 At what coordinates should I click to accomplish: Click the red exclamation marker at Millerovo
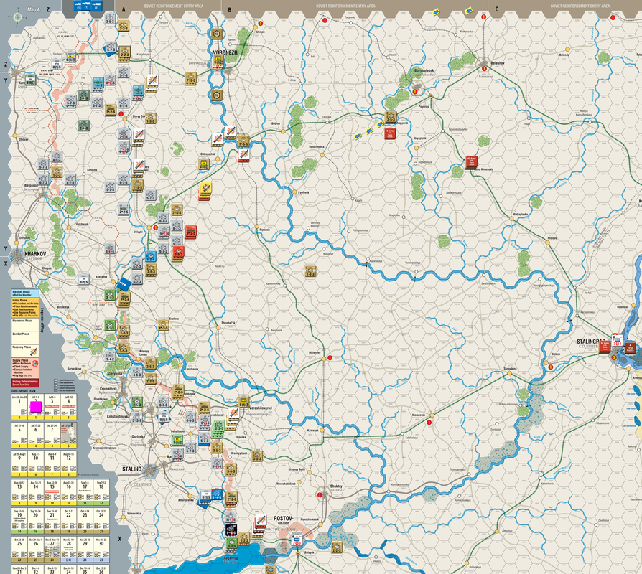[330, 358]
